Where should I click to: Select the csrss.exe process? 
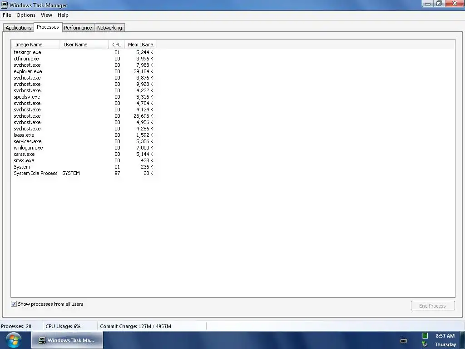(84, 155)
